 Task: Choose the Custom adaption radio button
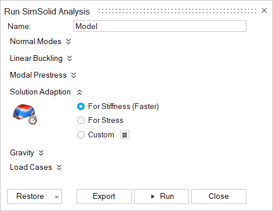(x=81, y=134)
